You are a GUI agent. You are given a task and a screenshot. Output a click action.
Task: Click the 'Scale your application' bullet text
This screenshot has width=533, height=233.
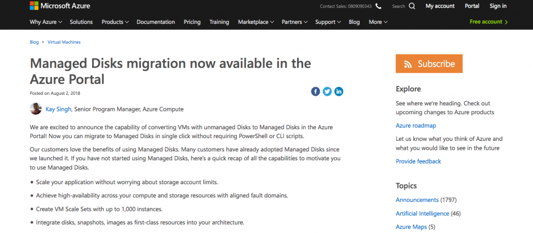tap(127, 183)
